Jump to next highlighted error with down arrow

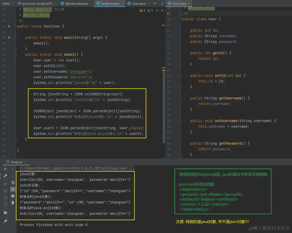click(162, 10)
